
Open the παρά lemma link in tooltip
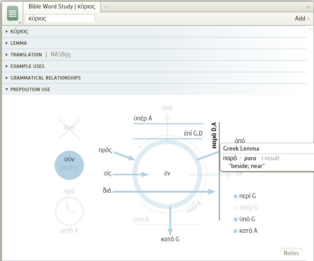coord(230,158)
